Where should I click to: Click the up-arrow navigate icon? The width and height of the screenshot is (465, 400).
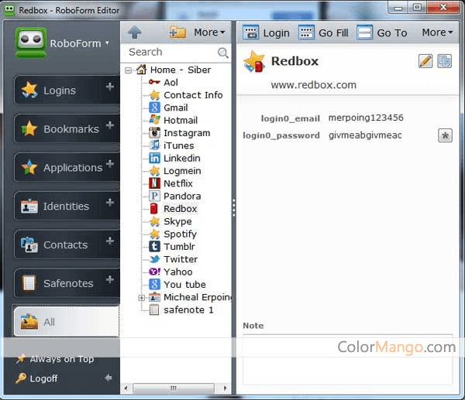pyautogui.click(x=134, y=32)
